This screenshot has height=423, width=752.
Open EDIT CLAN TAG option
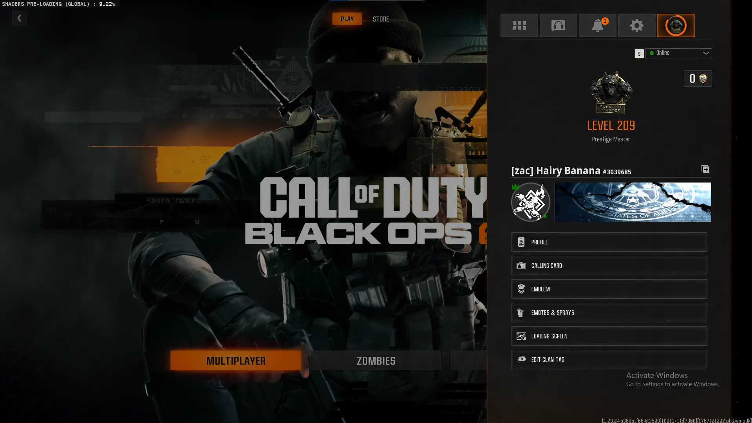point(609,360)
